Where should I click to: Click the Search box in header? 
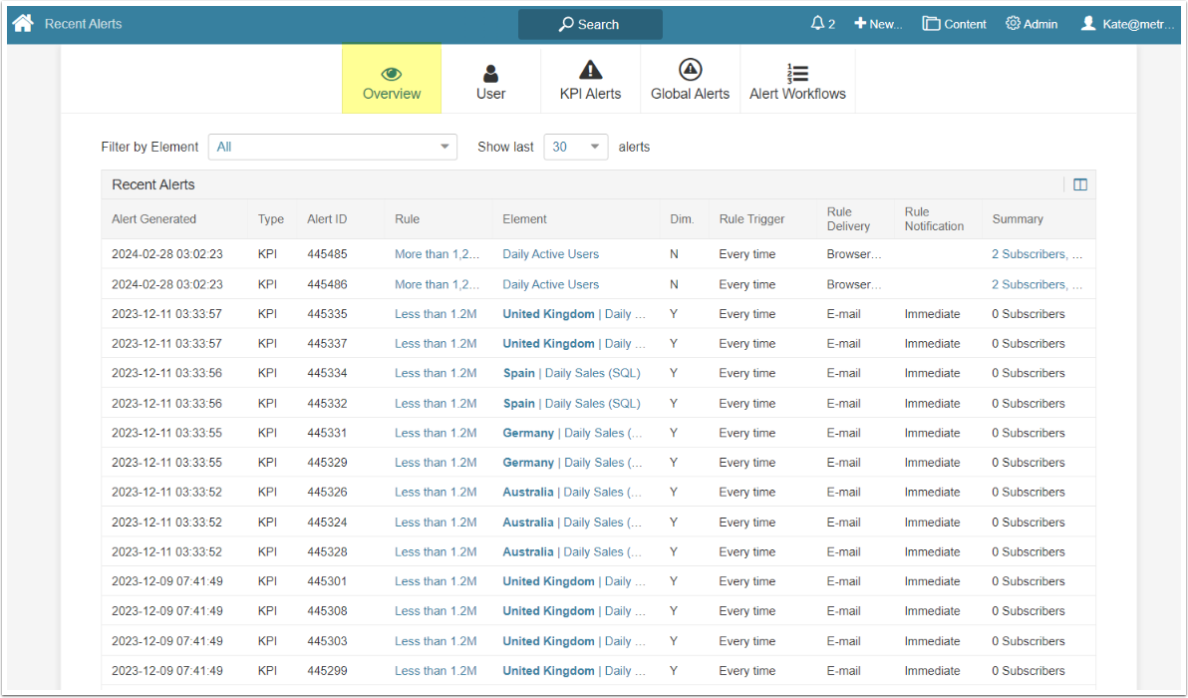[x=590, y=24]
